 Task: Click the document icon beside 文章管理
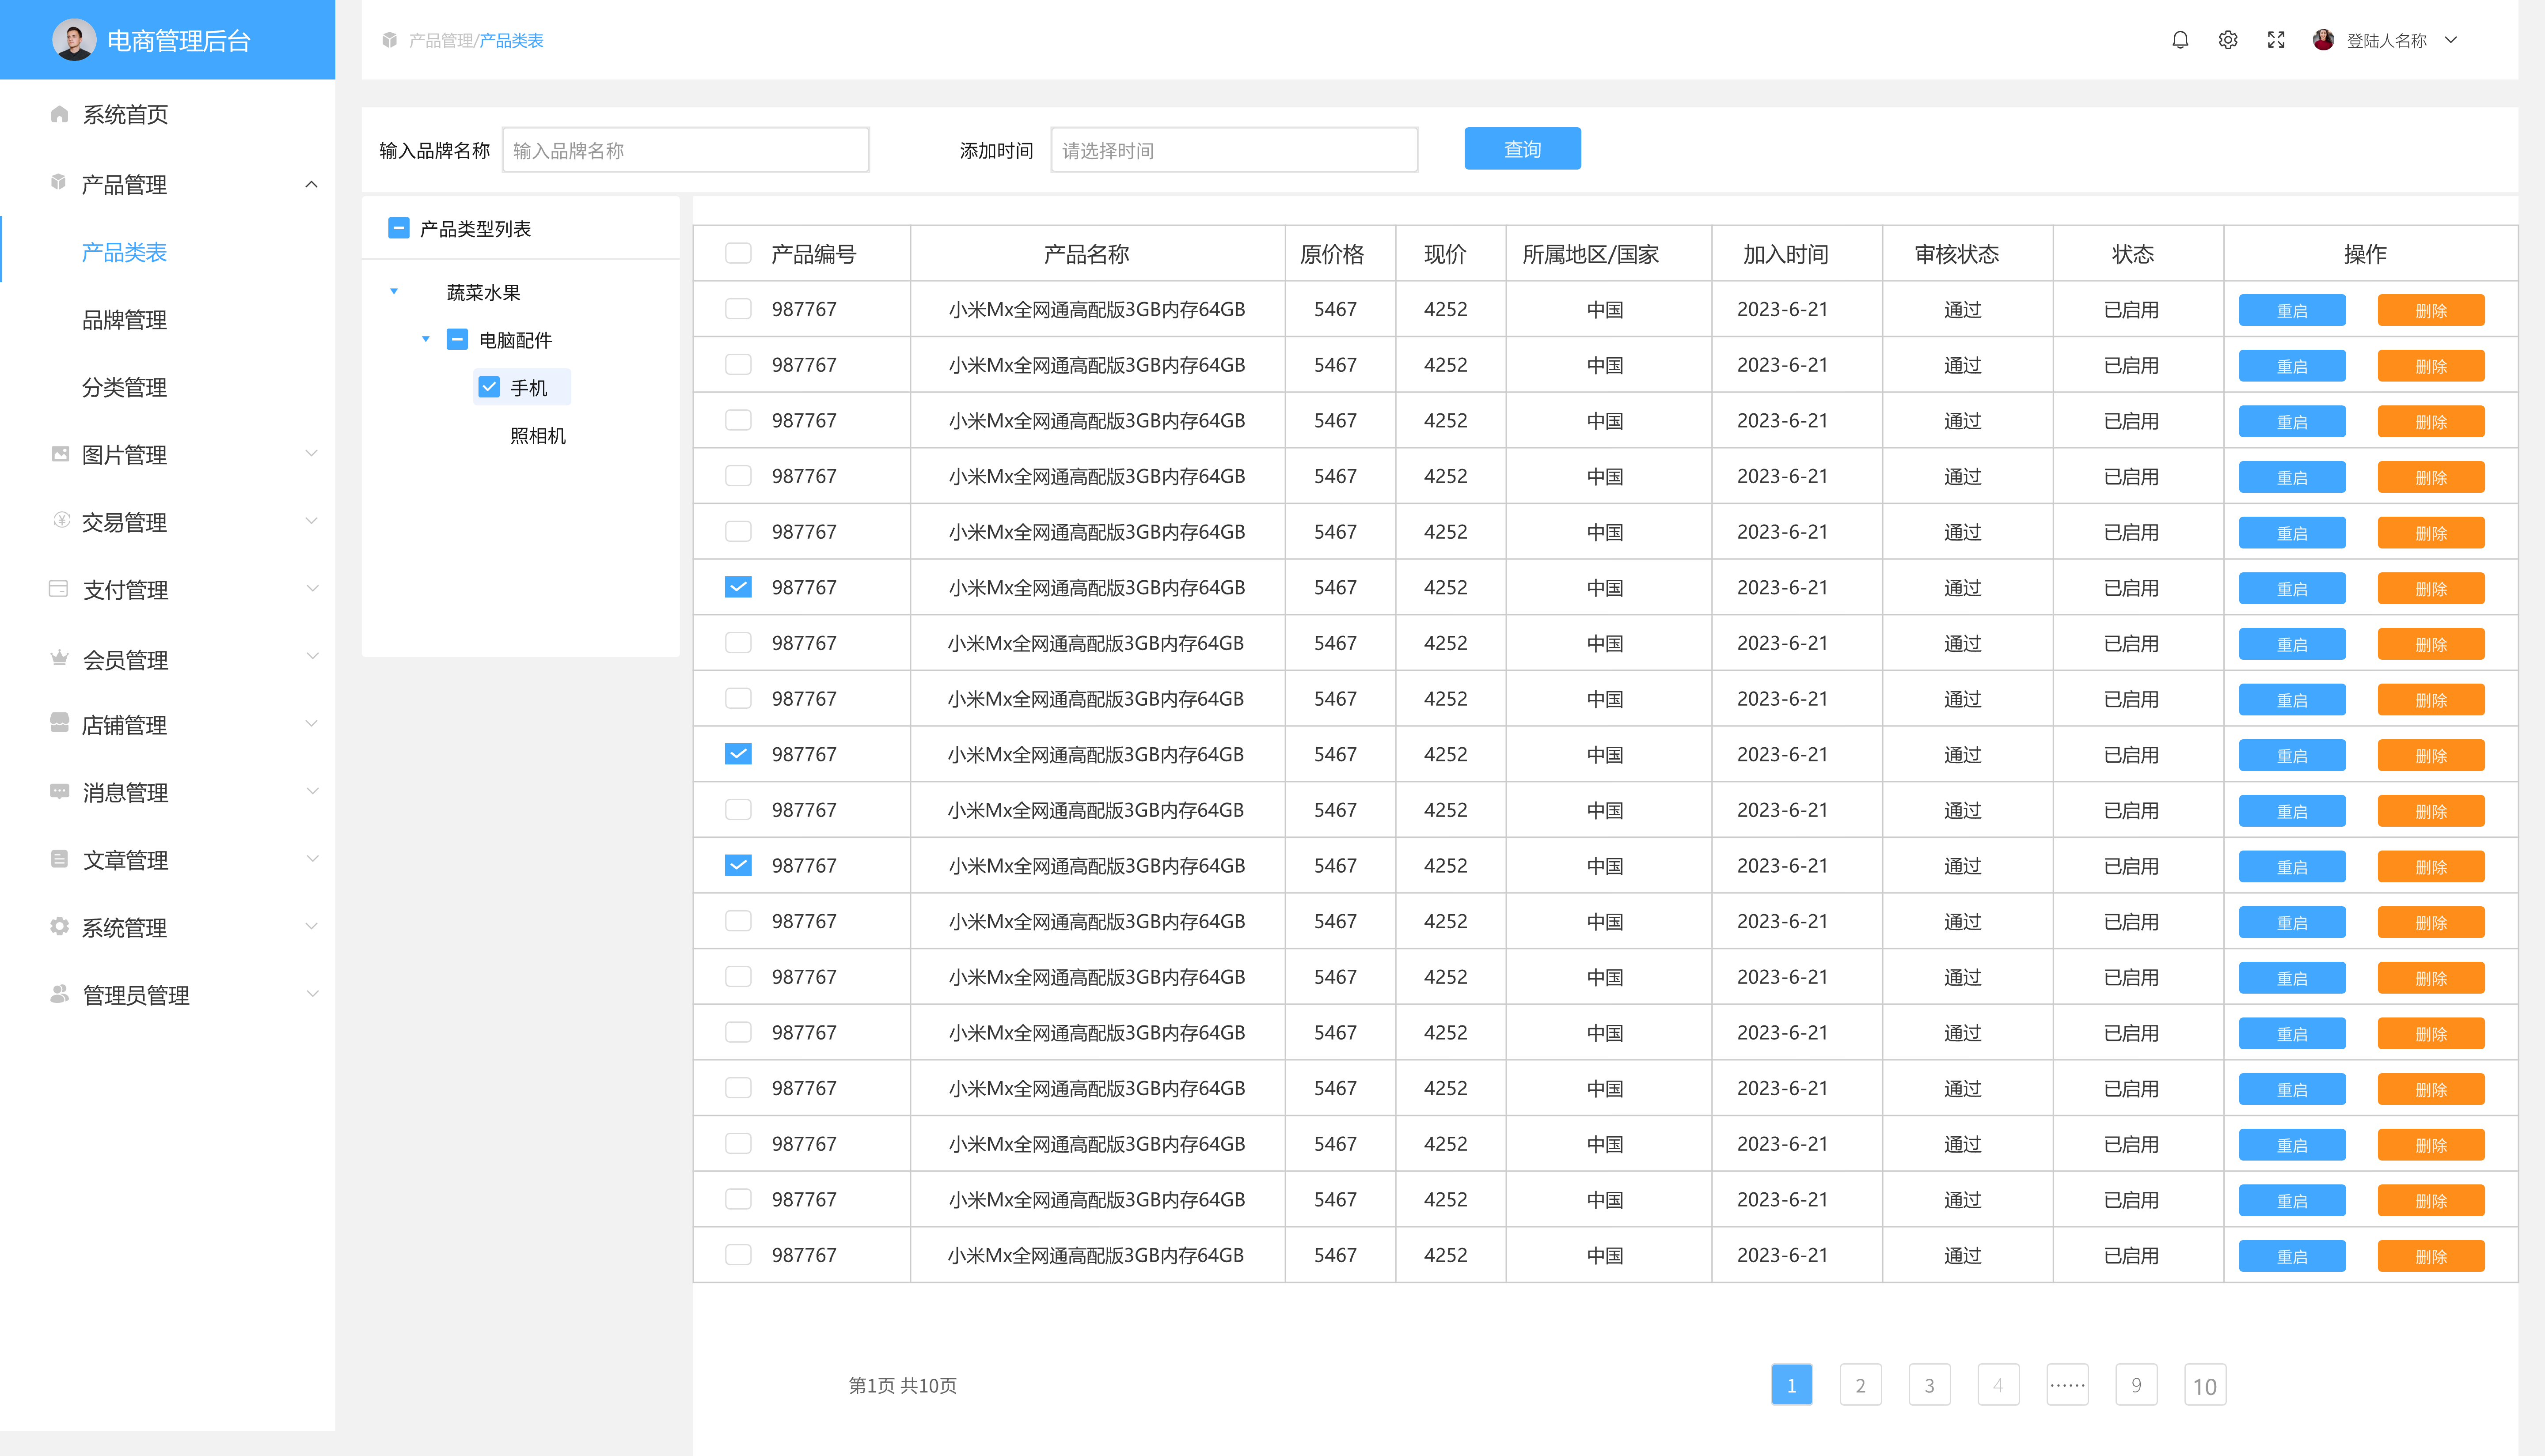tap(59, 859)
